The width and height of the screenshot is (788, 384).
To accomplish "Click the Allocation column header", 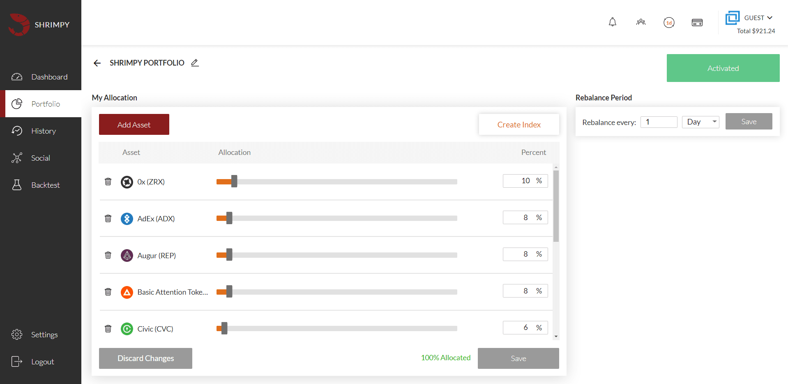I will 235,152.
